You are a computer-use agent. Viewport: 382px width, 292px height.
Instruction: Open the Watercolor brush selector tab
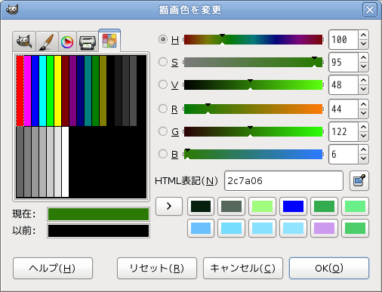(x=47, y=41)
